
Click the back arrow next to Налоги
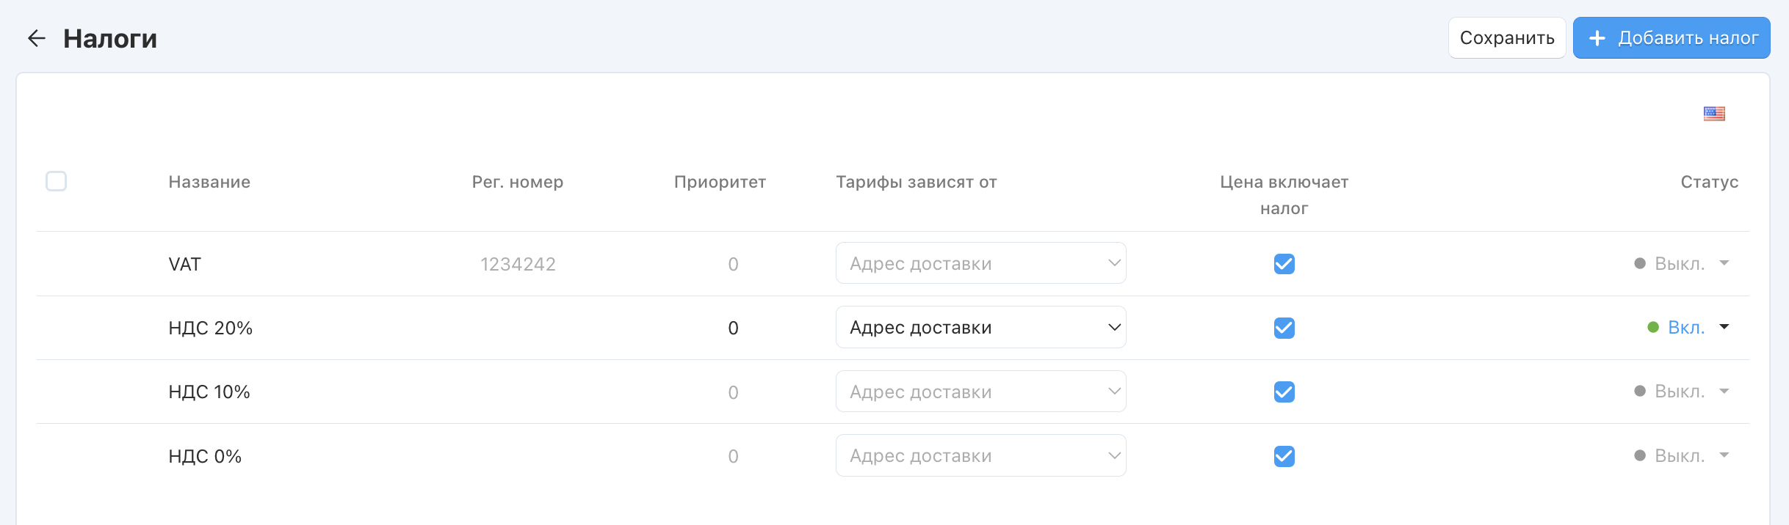(x=36, y=38)
